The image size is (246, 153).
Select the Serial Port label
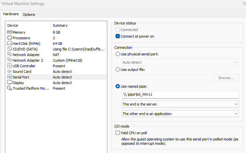(21, 77)
